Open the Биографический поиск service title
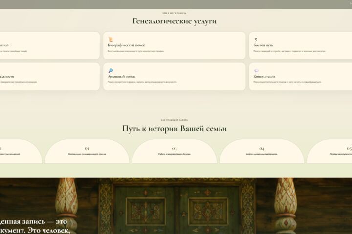This screenshot has height=234, width=352. [x=126, y=45]
